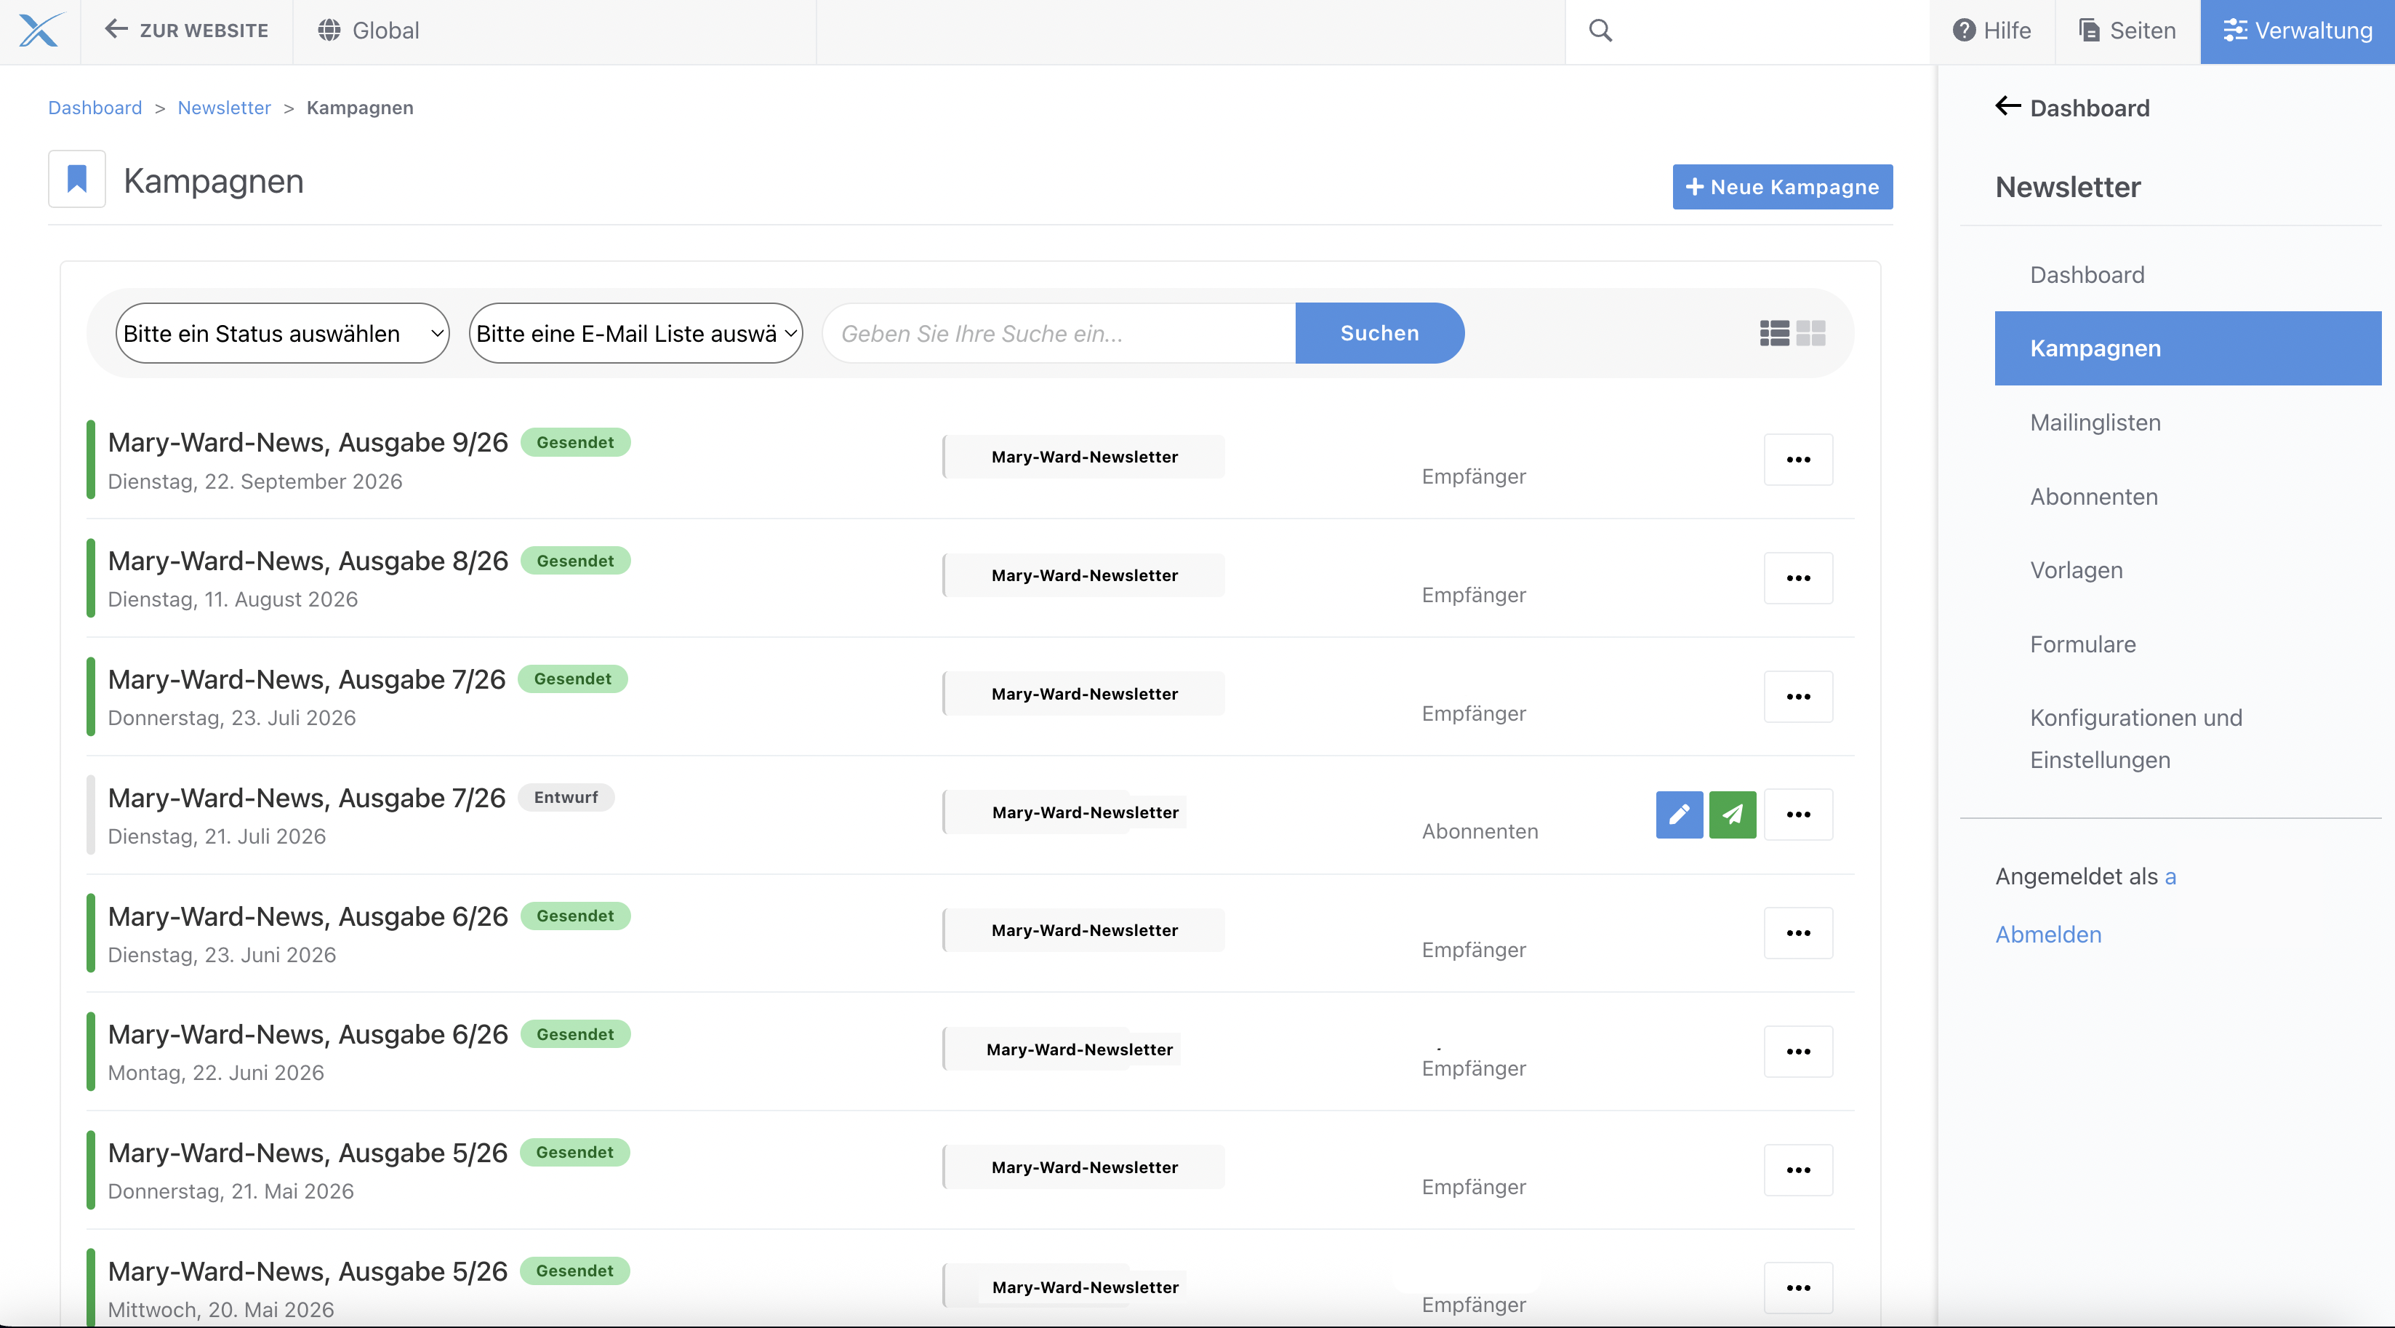Select Abonnenten in the sidebar
Viewport: 2395px width, 1328px height.
click(x=2094, y=497)
